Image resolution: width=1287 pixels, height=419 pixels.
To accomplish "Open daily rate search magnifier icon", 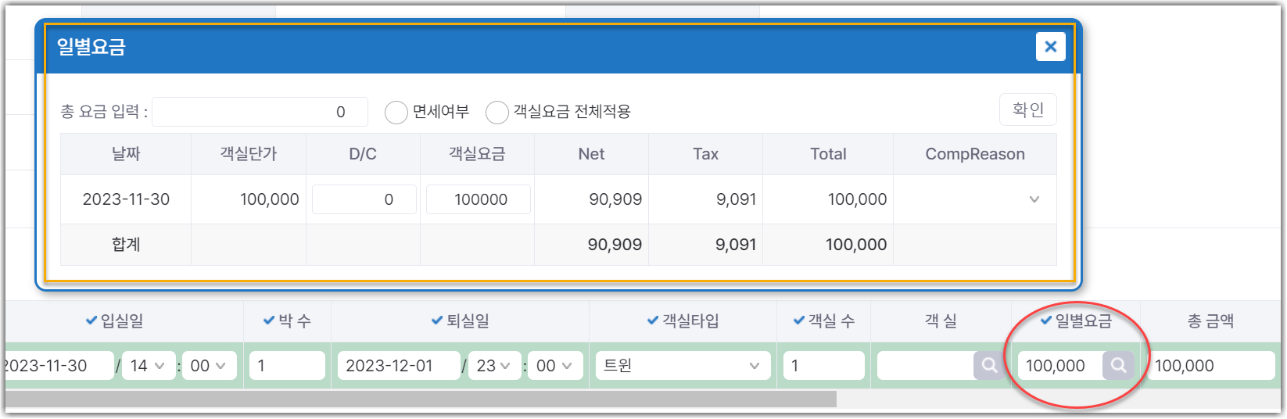I will click(1118, 365).
